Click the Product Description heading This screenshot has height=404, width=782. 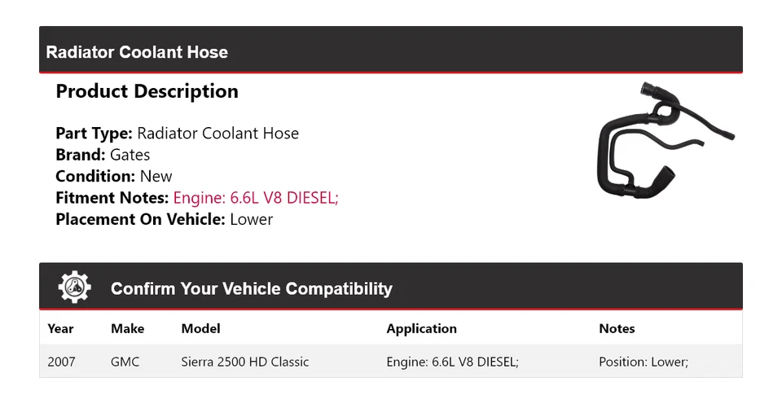[x=147, y=91]
